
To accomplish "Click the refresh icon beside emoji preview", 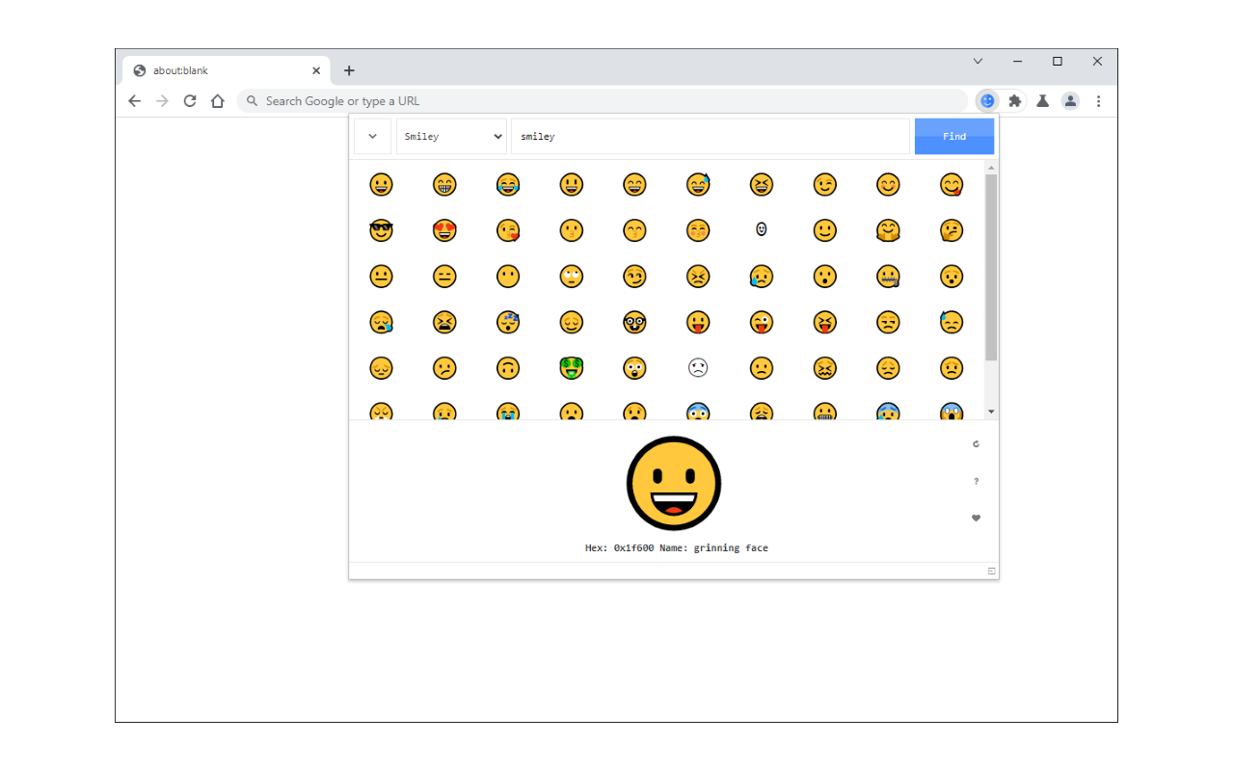I will coord(976,444).
